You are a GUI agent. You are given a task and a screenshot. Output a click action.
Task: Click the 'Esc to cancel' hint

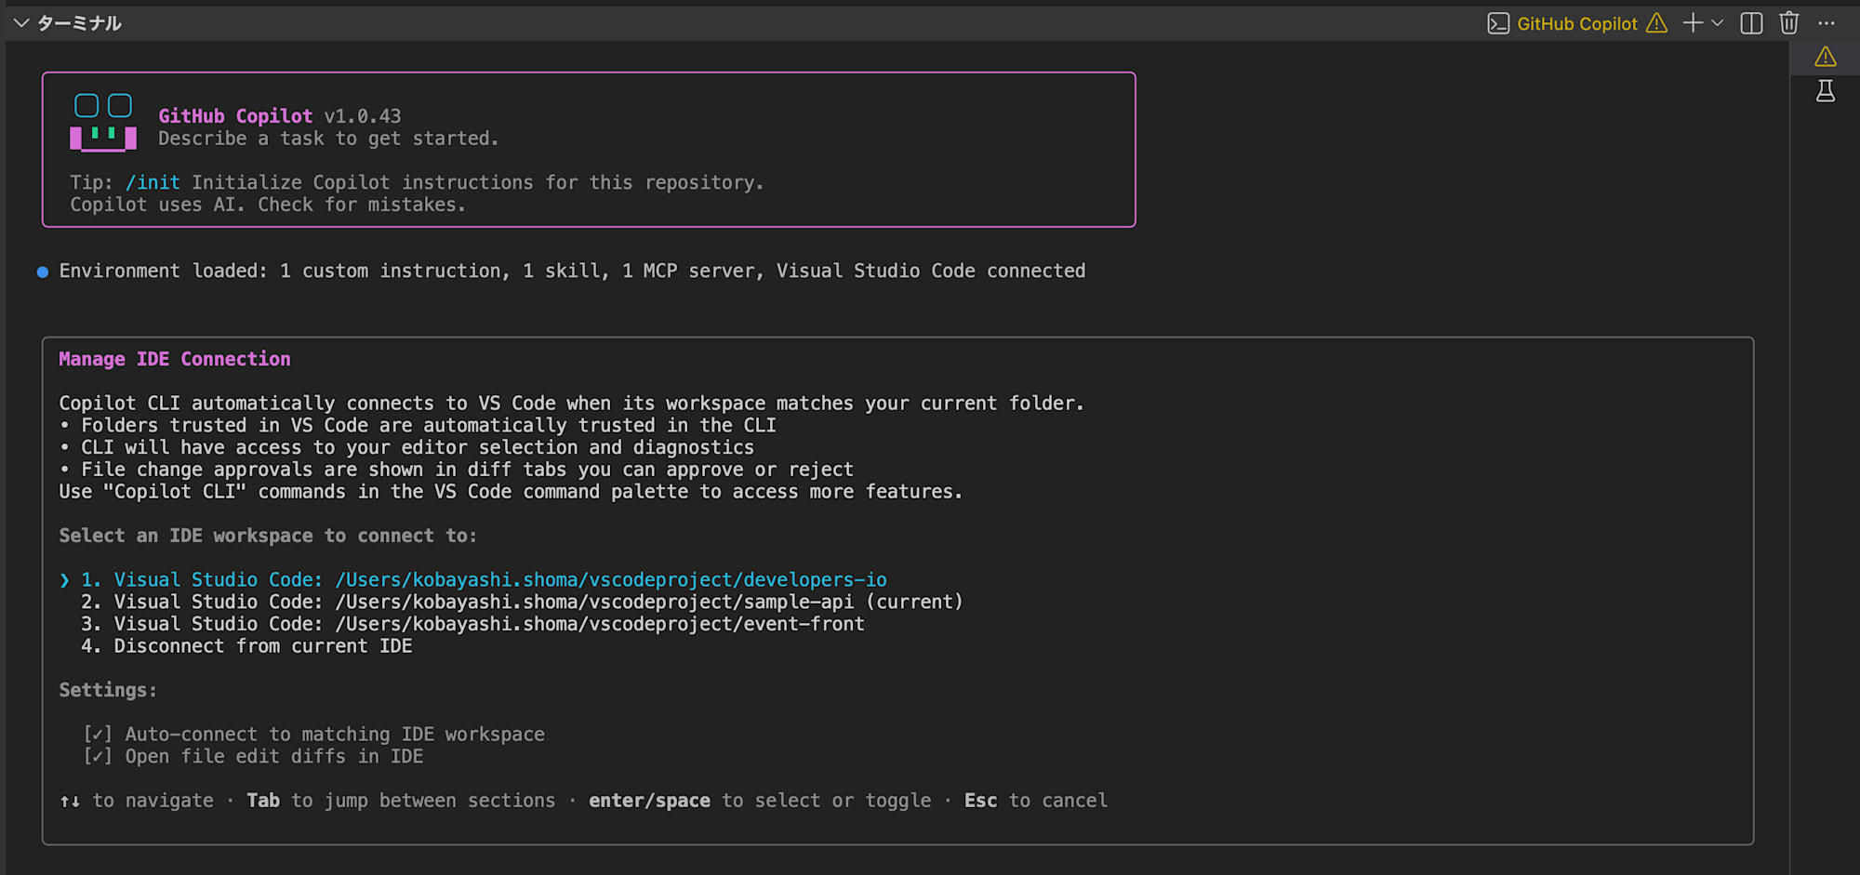(x=1036, y=801)
